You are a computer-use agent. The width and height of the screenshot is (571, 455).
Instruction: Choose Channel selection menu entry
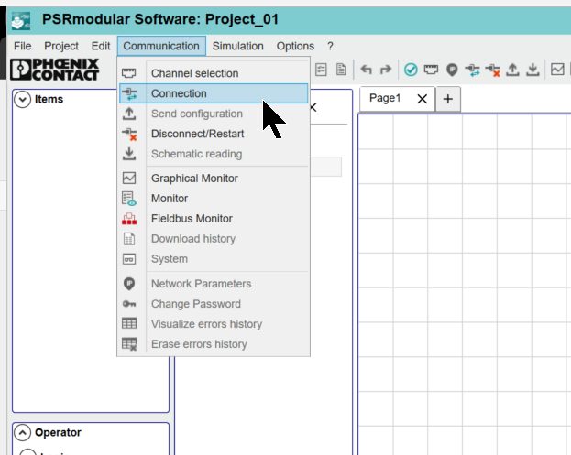[214, 73]
